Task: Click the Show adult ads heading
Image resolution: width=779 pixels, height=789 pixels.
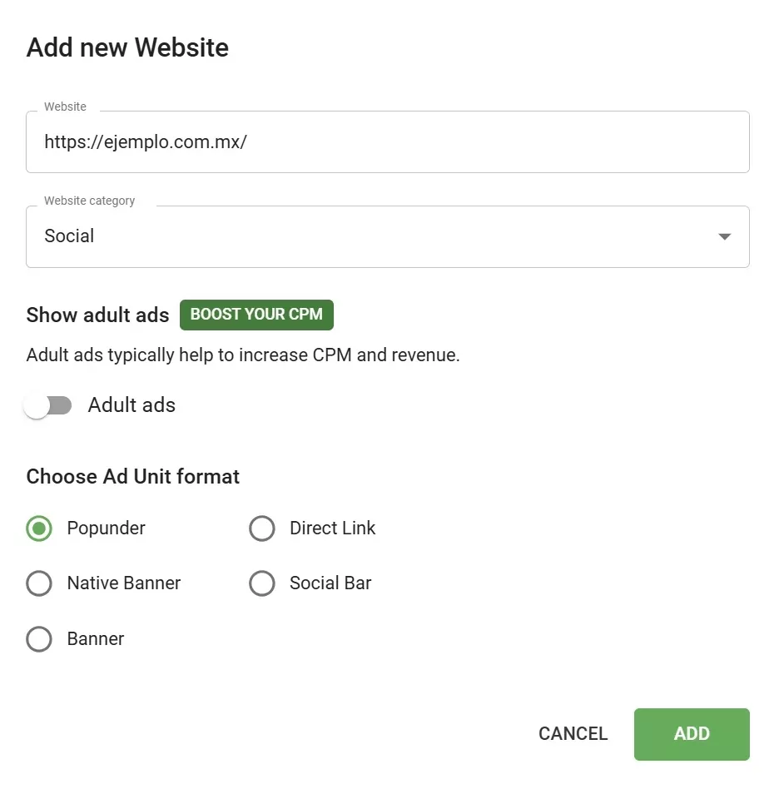Action: pyautogui.click(x=97, y=315)
